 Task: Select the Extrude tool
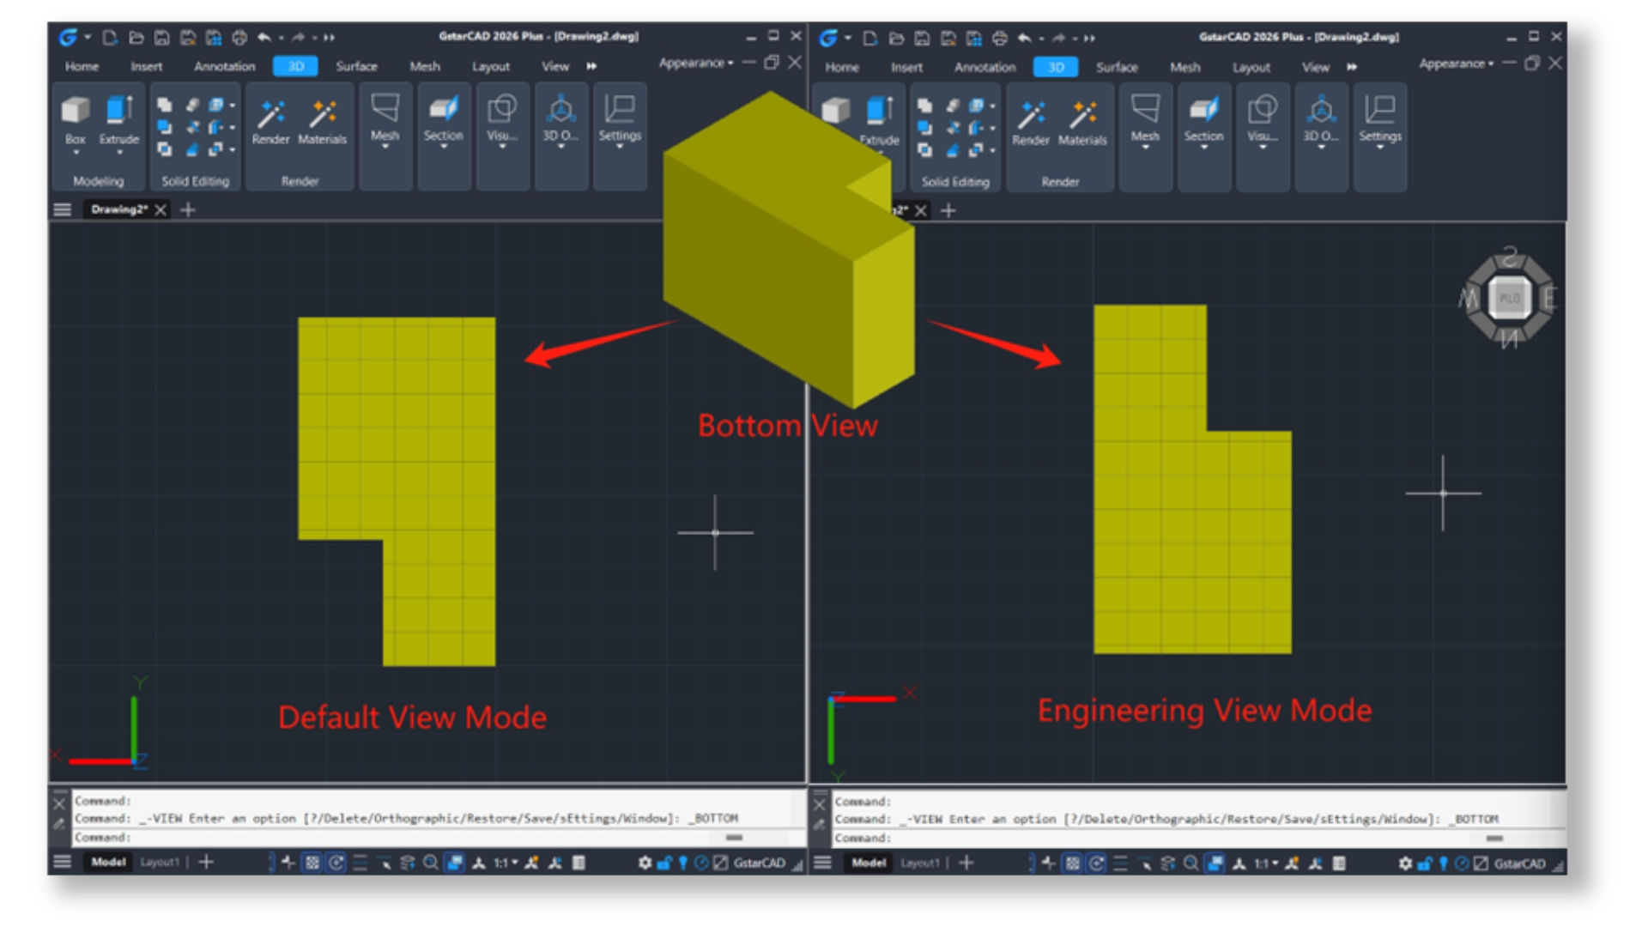[x=120, y=112]
